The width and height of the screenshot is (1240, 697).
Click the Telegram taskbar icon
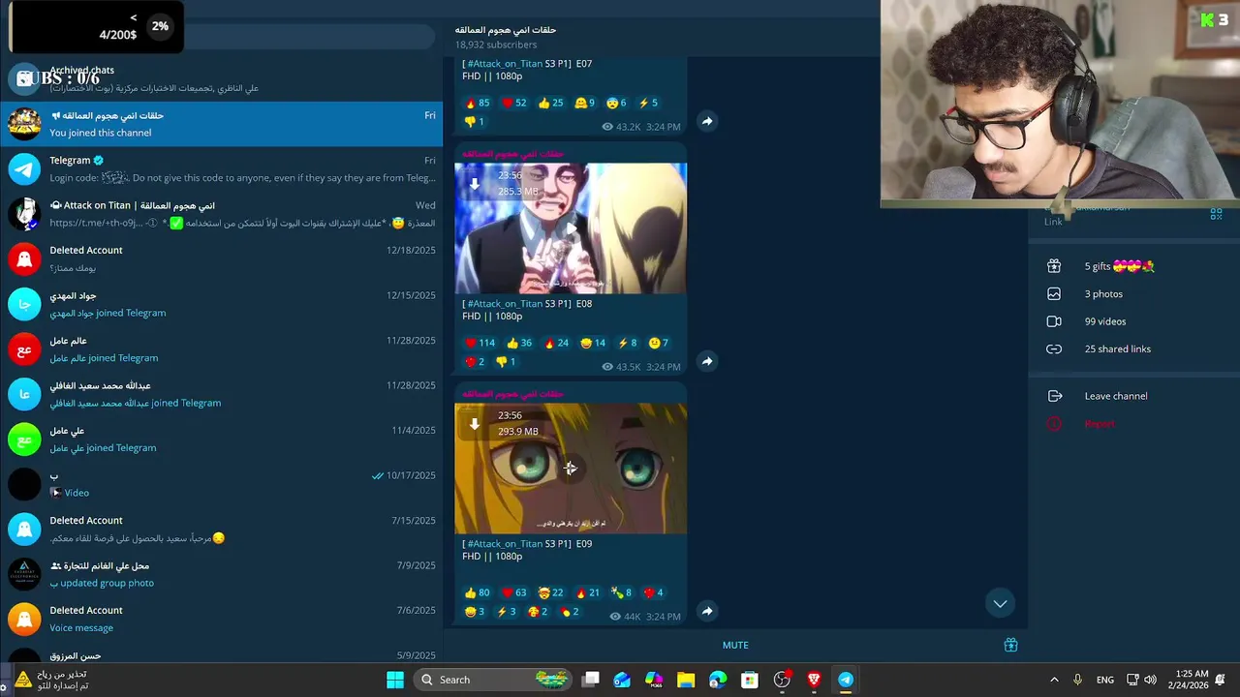click(846, 680)
